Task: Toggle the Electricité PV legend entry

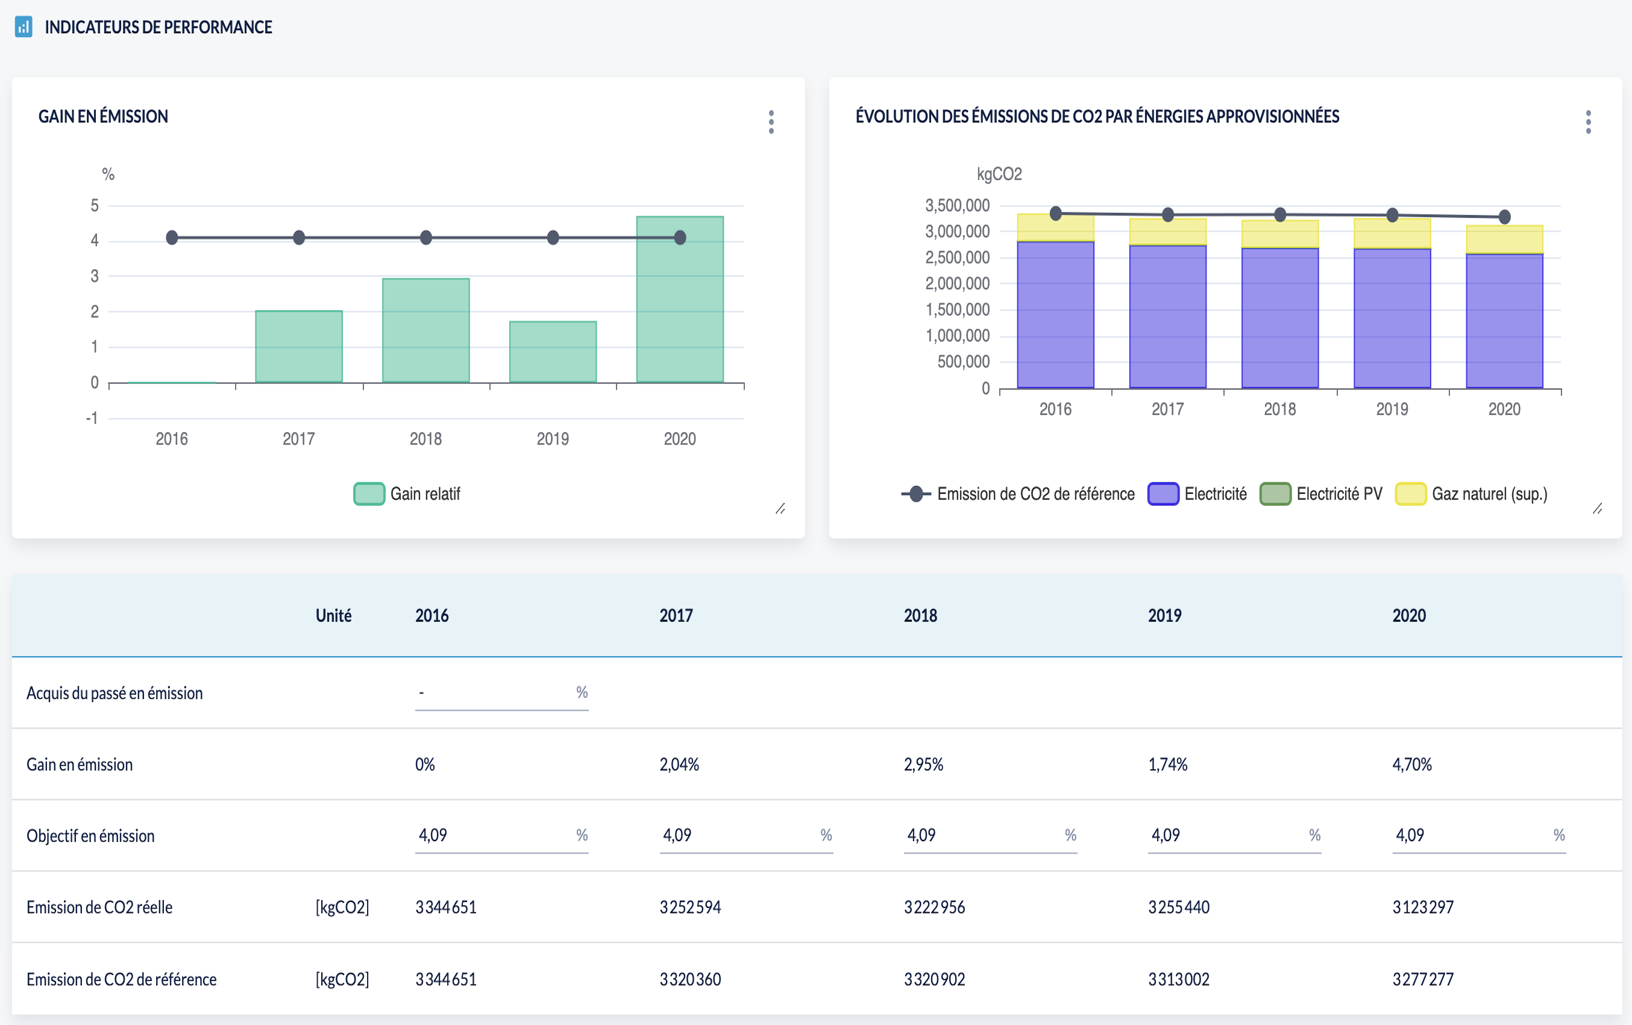Action: [x=1321, y=494]
